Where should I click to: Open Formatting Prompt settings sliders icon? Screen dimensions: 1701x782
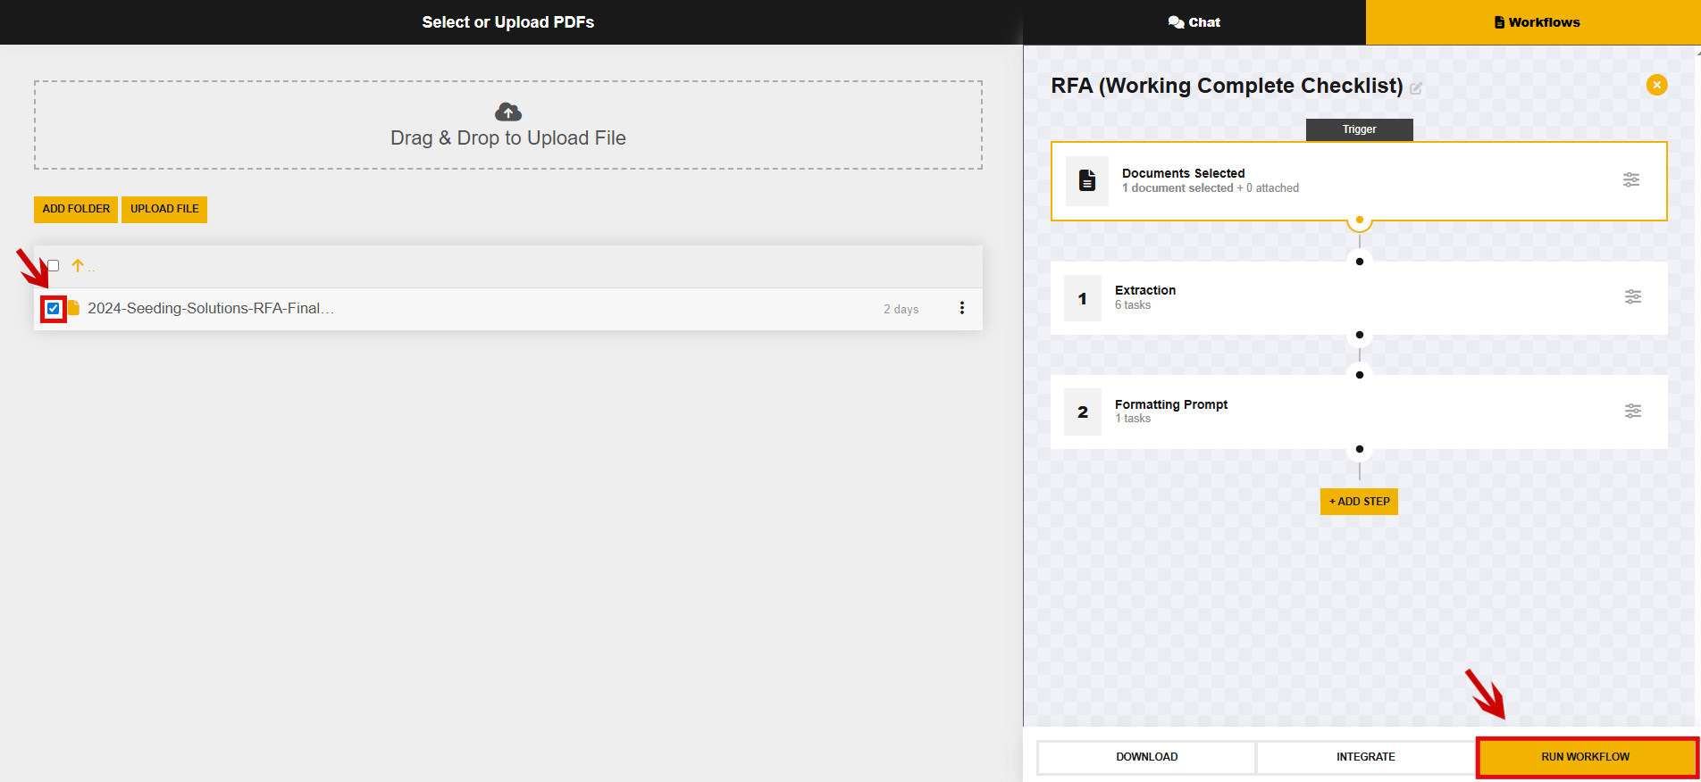(x=1632, y=412)
